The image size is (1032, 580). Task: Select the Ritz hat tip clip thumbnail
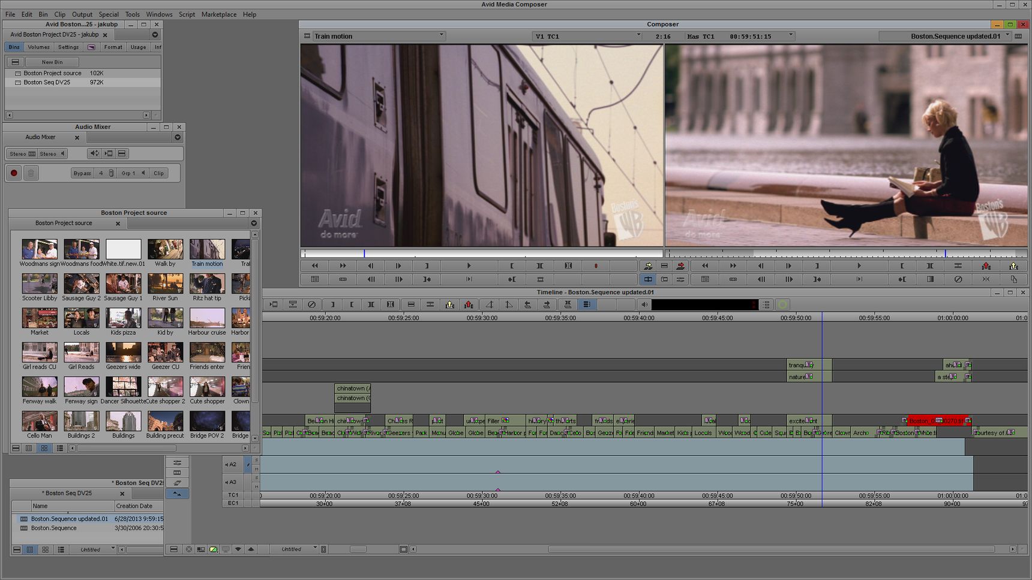[207, 284]
